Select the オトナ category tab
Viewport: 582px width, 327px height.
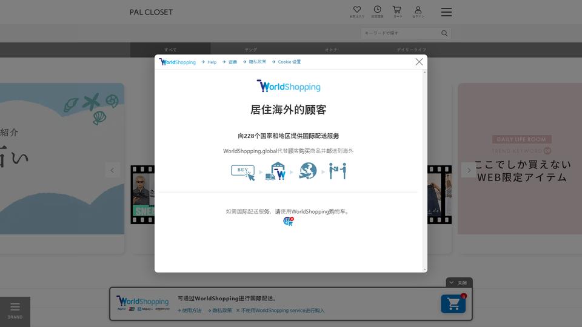[x=331, y=50]
